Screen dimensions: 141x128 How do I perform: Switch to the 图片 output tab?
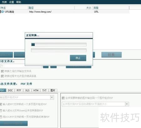coord(53,90)
